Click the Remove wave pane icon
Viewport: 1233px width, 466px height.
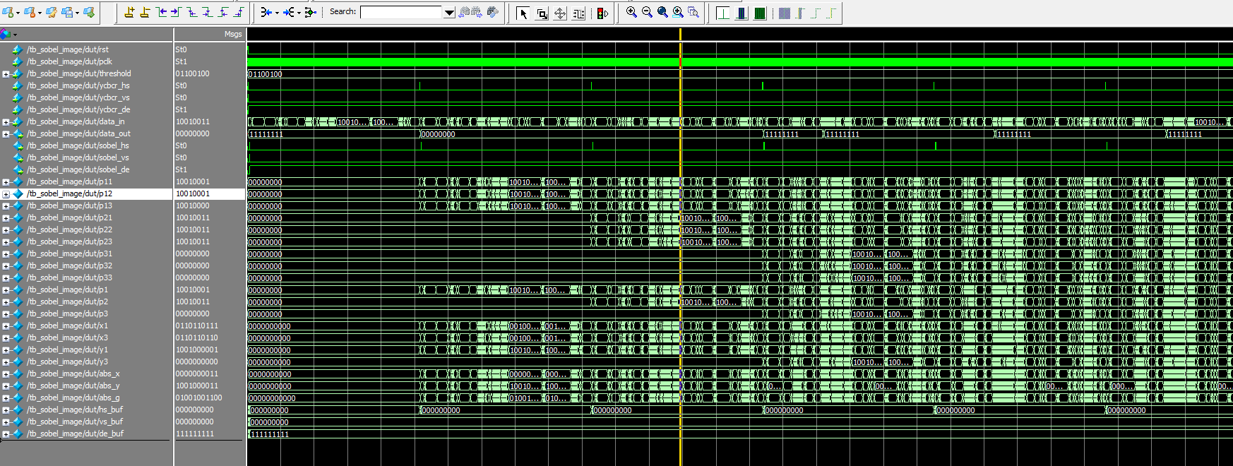[30, 12]
